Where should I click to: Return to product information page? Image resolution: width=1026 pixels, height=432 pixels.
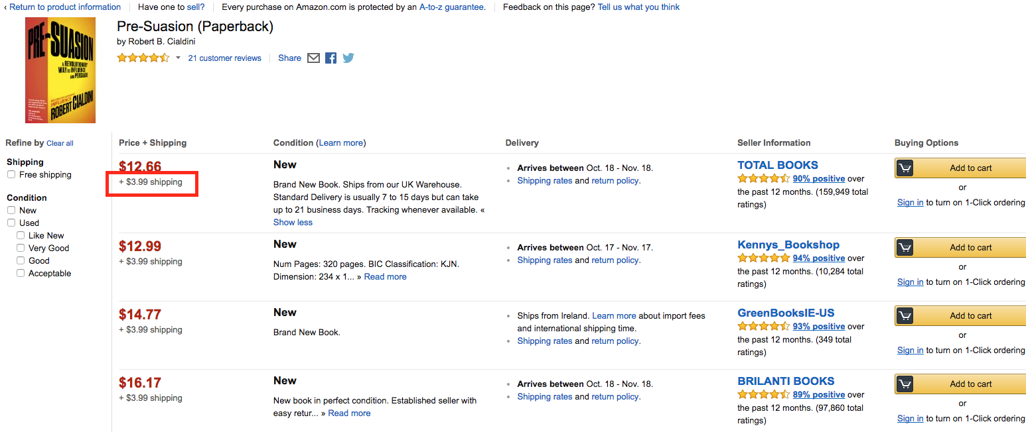(64, 7)
